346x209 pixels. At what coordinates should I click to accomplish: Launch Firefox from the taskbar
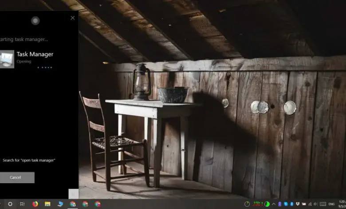coord(35,204)
